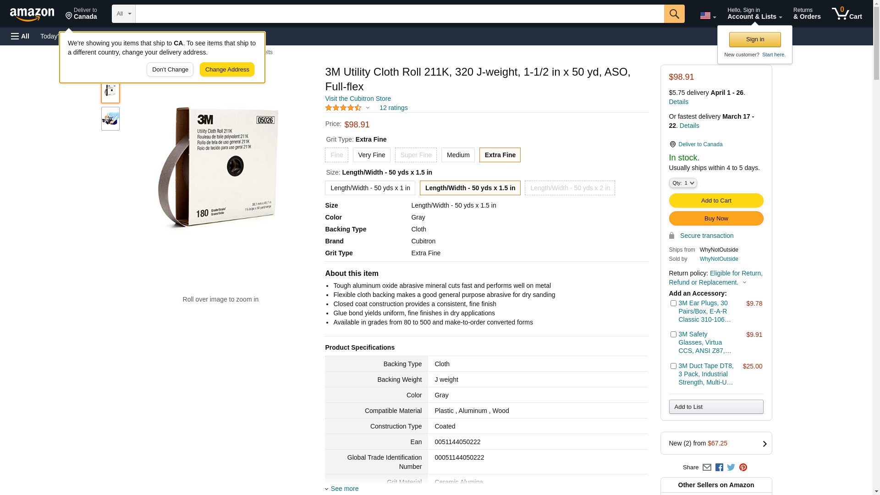Select the Very Fine grit option

tap(371, 155)
